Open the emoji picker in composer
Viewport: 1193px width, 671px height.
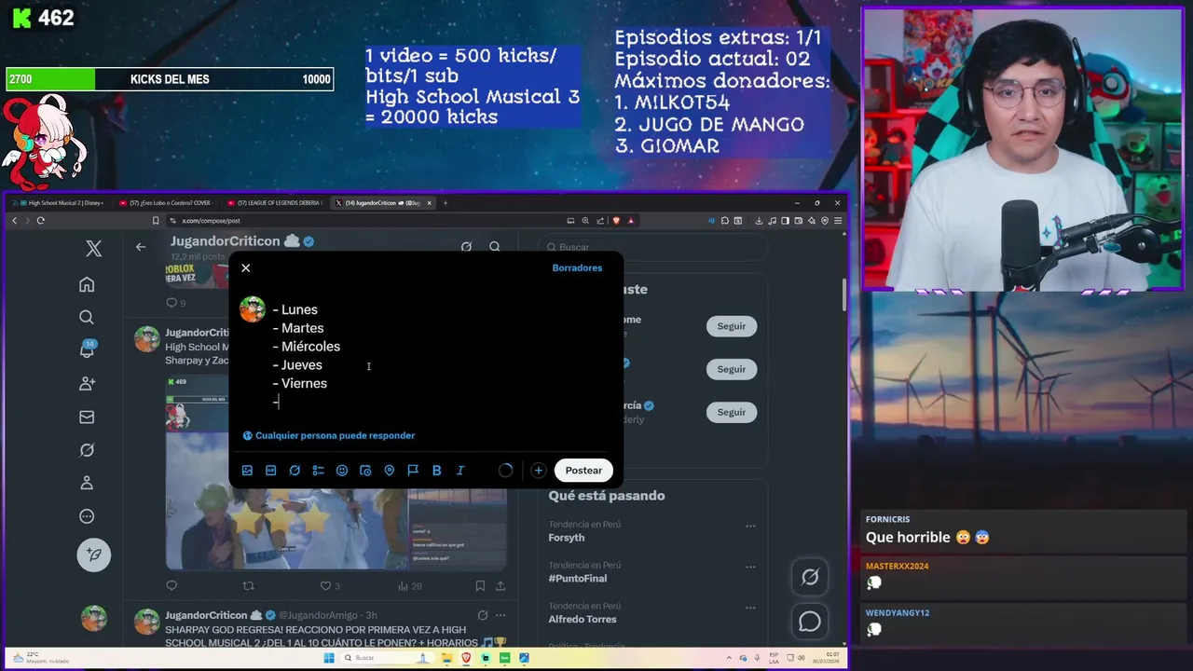coord(342,471)
